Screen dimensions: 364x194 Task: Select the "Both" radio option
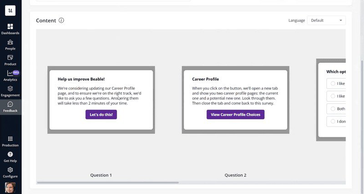click(x=333, y=109)
